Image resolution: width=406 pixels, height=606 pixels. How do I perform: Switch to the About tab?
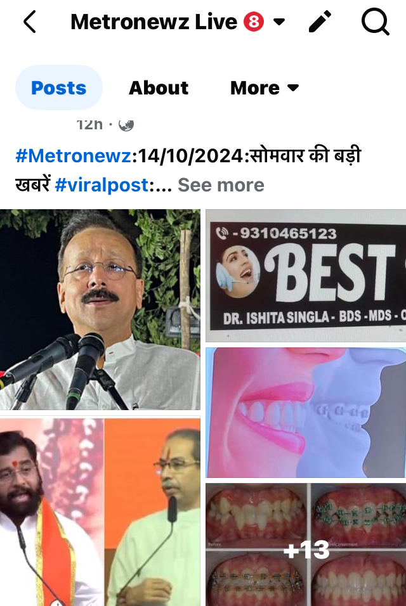159,87
